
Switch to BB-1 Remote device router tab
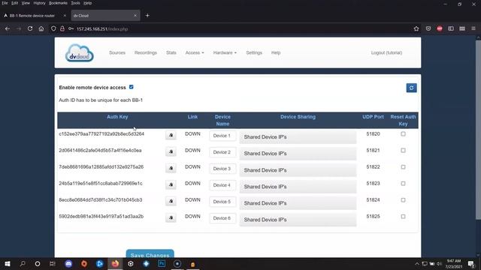(32, 15)
